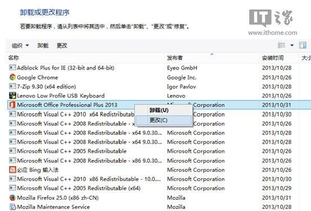Select Adblock Plus for IE (32-bit and 64-bit)
This screenshot has height=211, width=311.
[66, 68]
